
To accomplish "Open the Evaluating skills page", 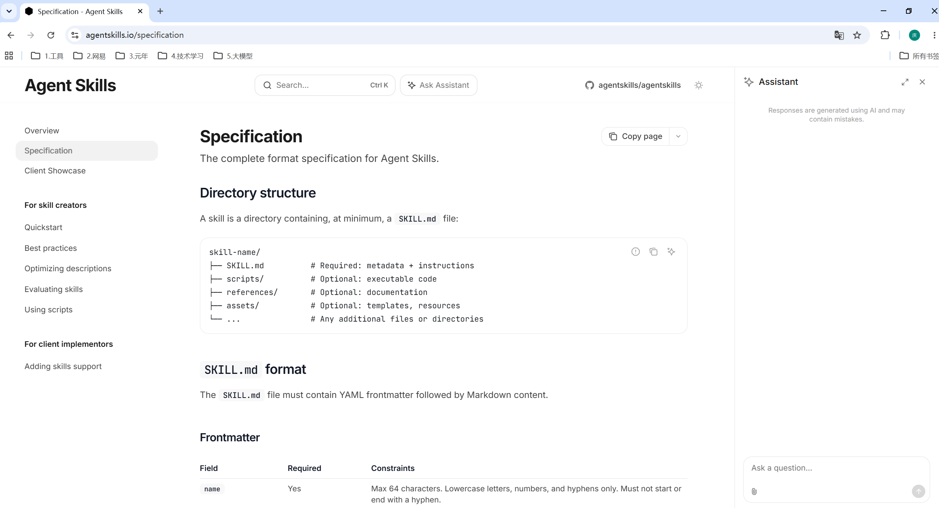I will pyautogui.click(x=54, y=289).
